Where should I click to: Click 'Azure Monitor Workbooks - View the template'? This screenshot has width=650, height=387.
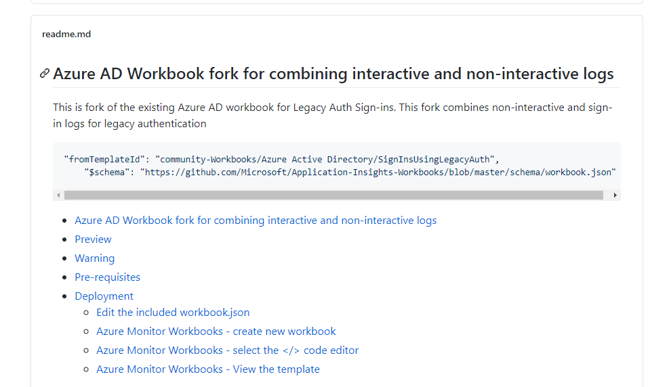pos(207,369)
